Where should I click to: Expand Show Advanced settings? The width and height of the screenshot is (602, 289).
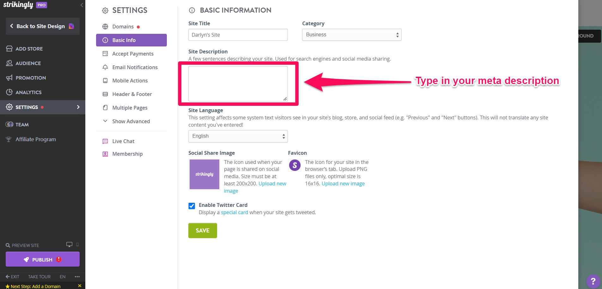(x=131, y=121)
